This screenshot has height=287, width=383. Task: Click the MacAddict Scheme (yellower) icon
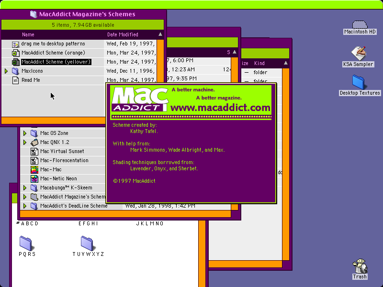[x=15, y=62]
